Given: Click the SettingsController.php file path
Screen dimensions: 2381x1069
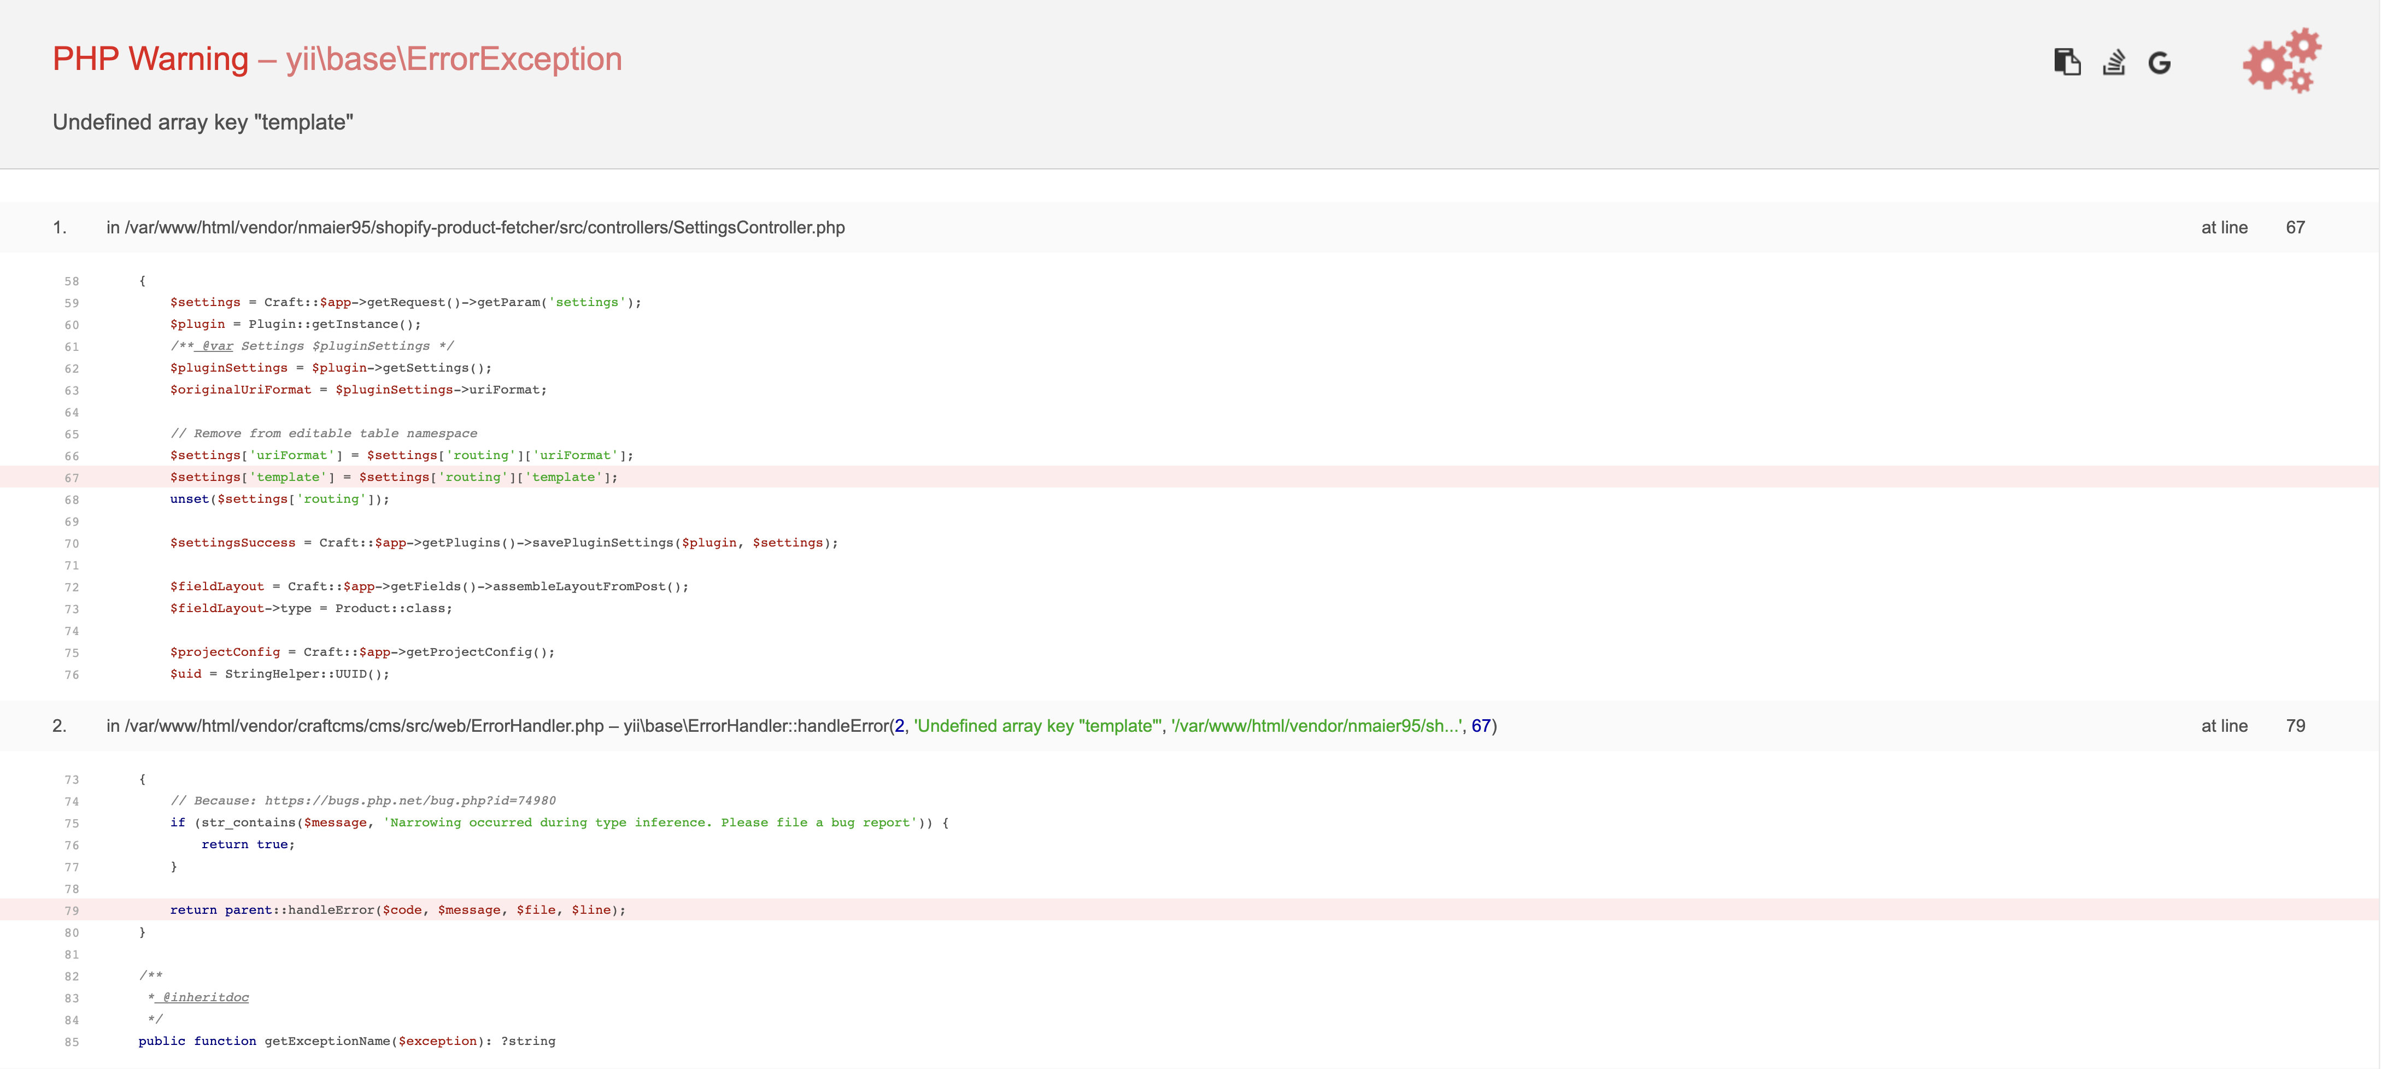Looking at the screenshot, I should tap(485, 227).
